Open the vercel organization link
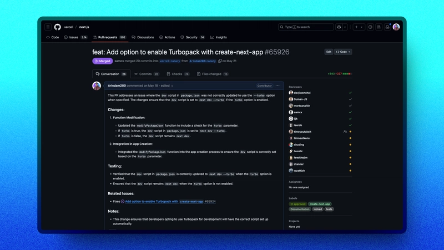The width and height of the screenshot is (444, 250). [x=68, y=27]
